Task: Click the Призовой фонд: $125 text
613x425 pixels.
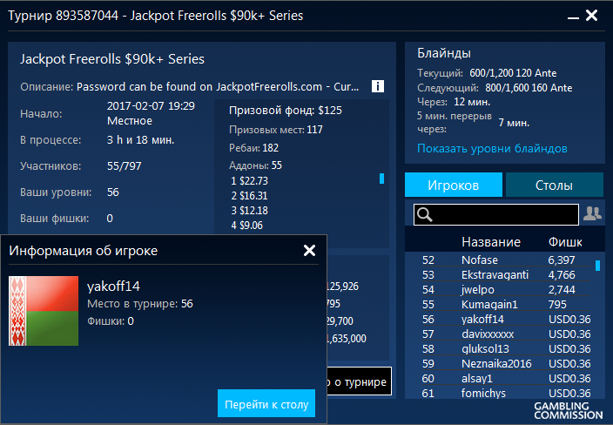Action: 286,111
